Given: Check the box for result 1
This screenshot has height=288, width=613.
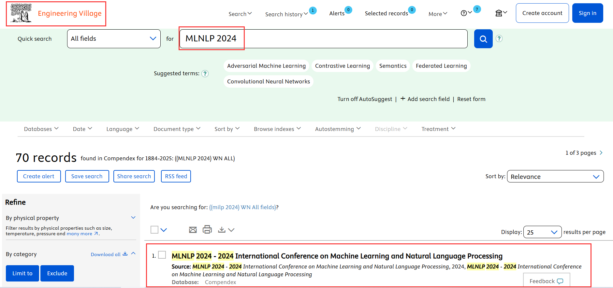Looking at the screenshot, I should (x=162, y=255).
